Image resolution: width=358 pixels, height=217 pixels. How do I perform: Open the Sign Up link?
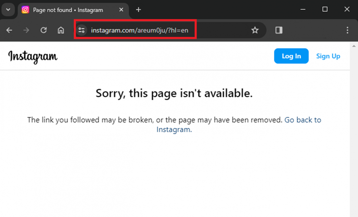(328, 56)
